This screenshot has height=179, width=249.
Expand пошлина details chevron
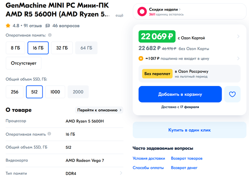[238, 58]
